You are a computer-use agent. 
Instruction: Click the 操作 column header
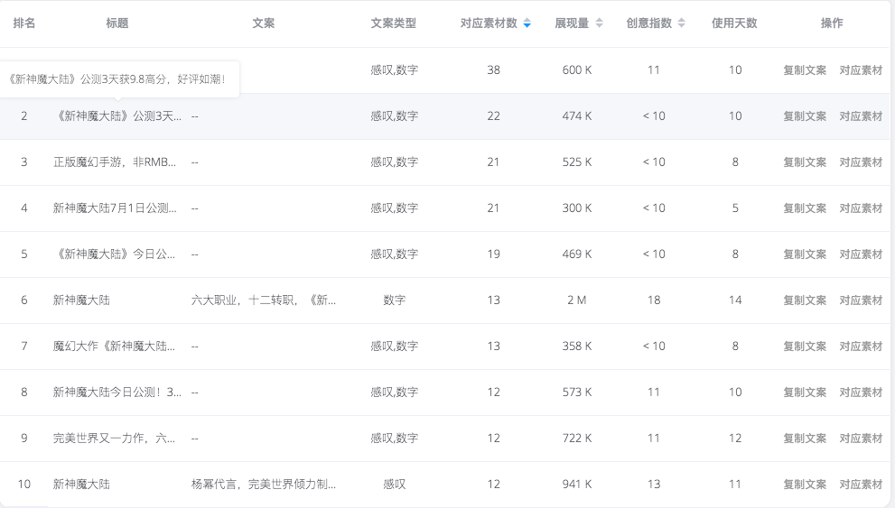click(x=832, y=23)
